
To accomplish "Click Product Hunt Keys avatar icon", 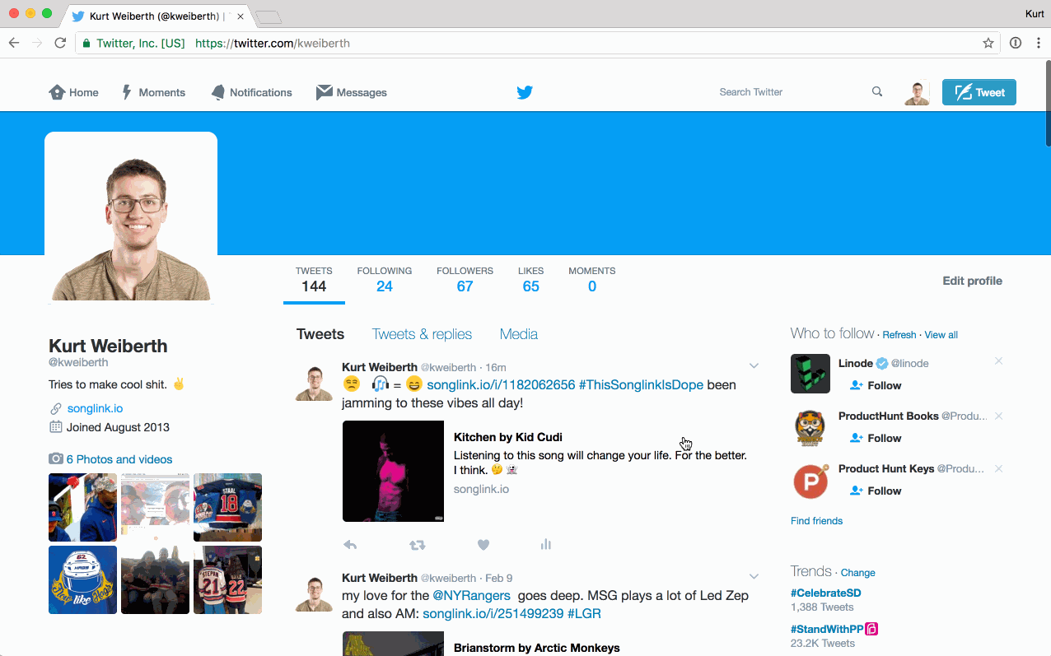I will click(810, 482).
